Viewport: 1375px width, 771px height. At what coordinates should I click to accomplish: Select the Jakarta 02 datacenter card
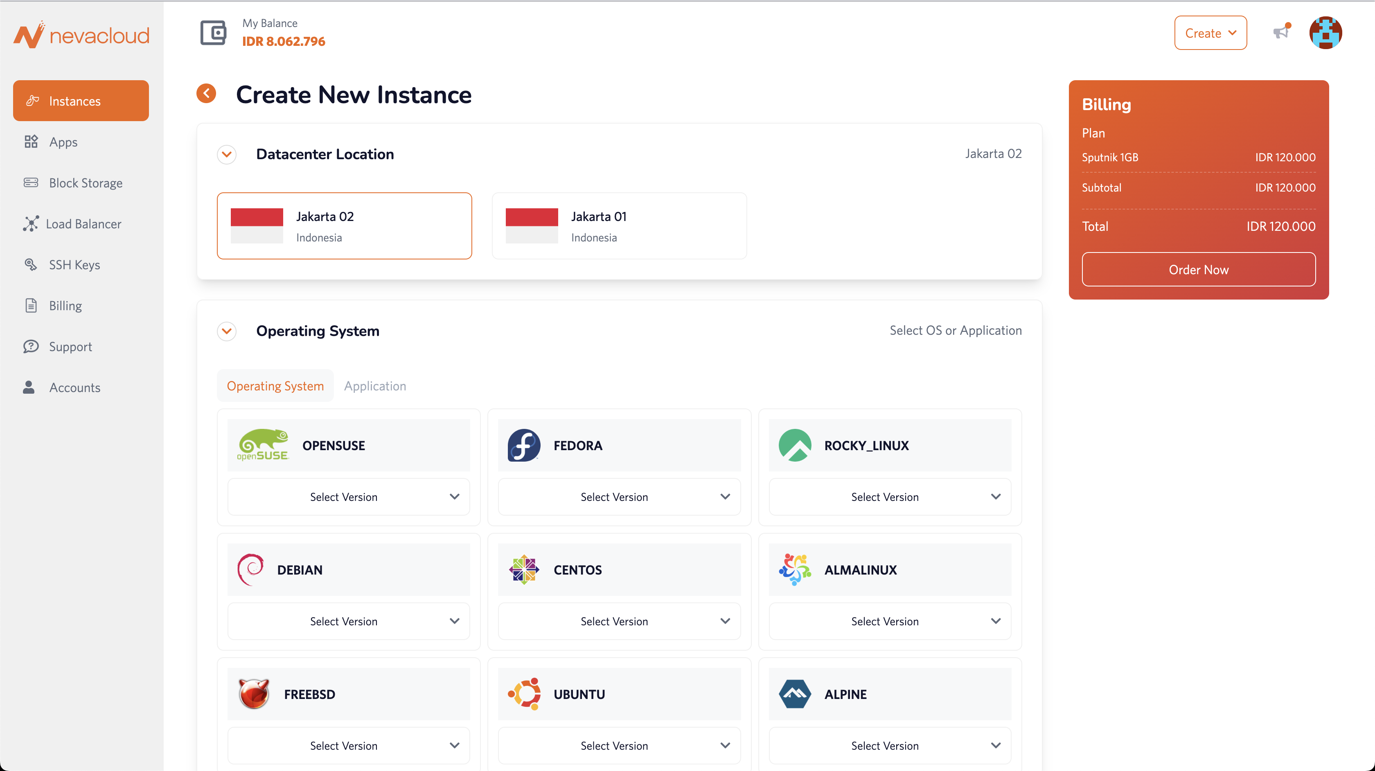click(344, 226)
